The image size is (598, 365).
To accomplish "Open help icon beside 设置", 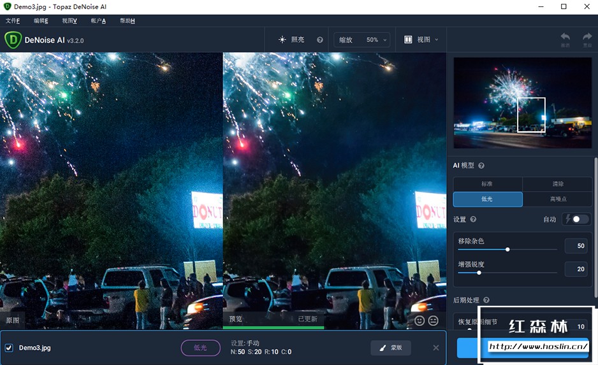I will pyautogui.click(x=473, y=219).
